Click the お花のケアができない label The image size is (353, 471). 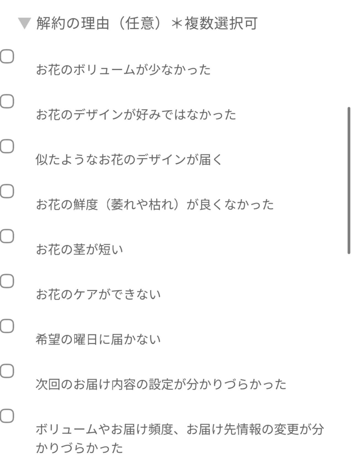point(98,295)
